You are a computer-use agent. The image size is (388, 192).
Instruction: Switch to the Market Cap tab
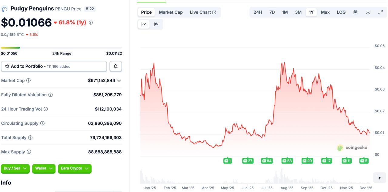171,12
